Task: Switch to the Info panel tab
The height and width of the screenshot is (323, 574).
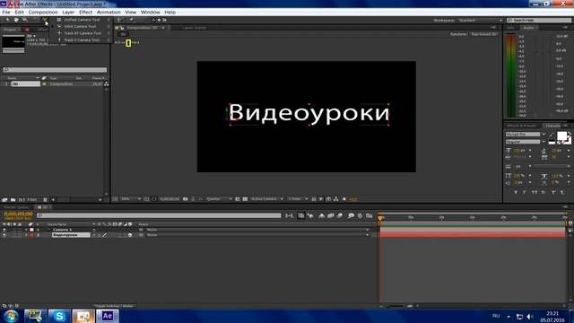Action: tap(510, 28)
